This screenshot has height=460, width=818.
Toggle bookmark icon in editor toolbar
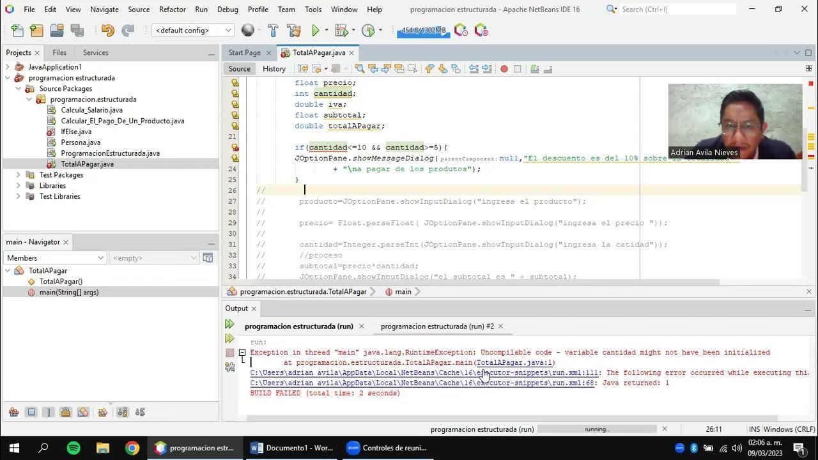pyautogui.click(x=457, y=68)
